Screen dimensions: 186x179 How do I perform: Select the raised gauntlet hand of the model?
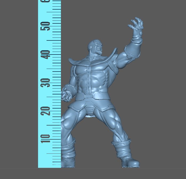click(137, 26)
